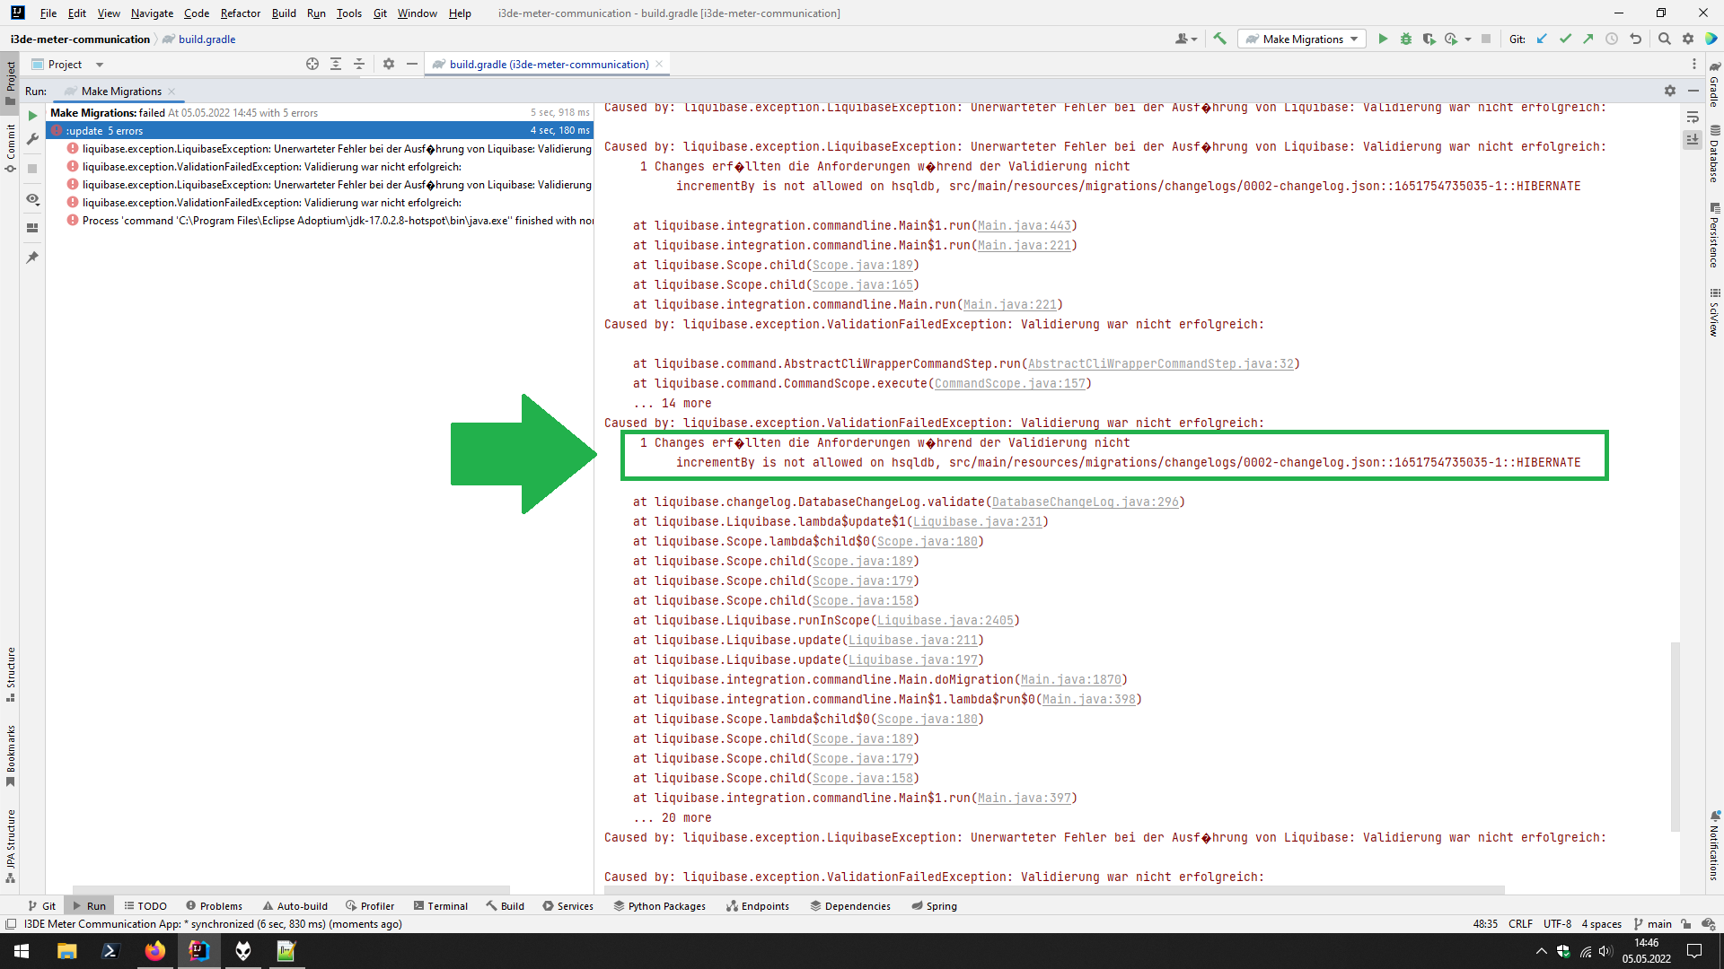Click the pin tab icon in Run panel

(x=32, y=258)
